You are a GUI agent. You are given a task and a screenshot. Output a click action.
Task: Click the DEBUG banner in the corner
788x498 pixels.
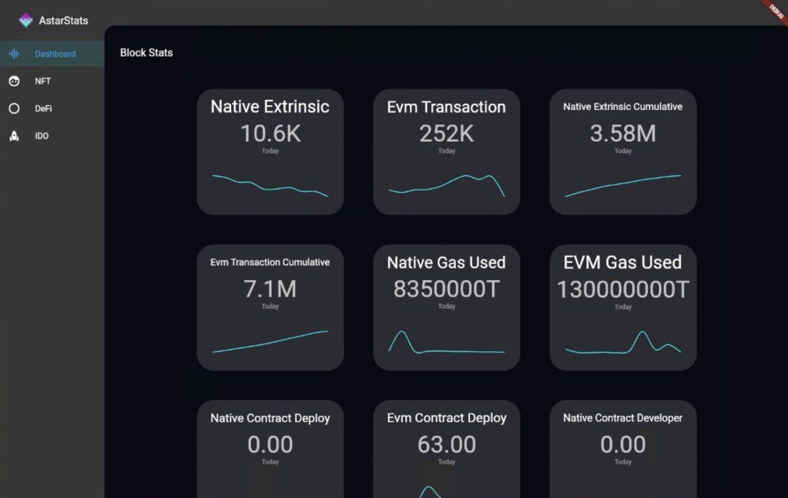click(x=775, y=12)
